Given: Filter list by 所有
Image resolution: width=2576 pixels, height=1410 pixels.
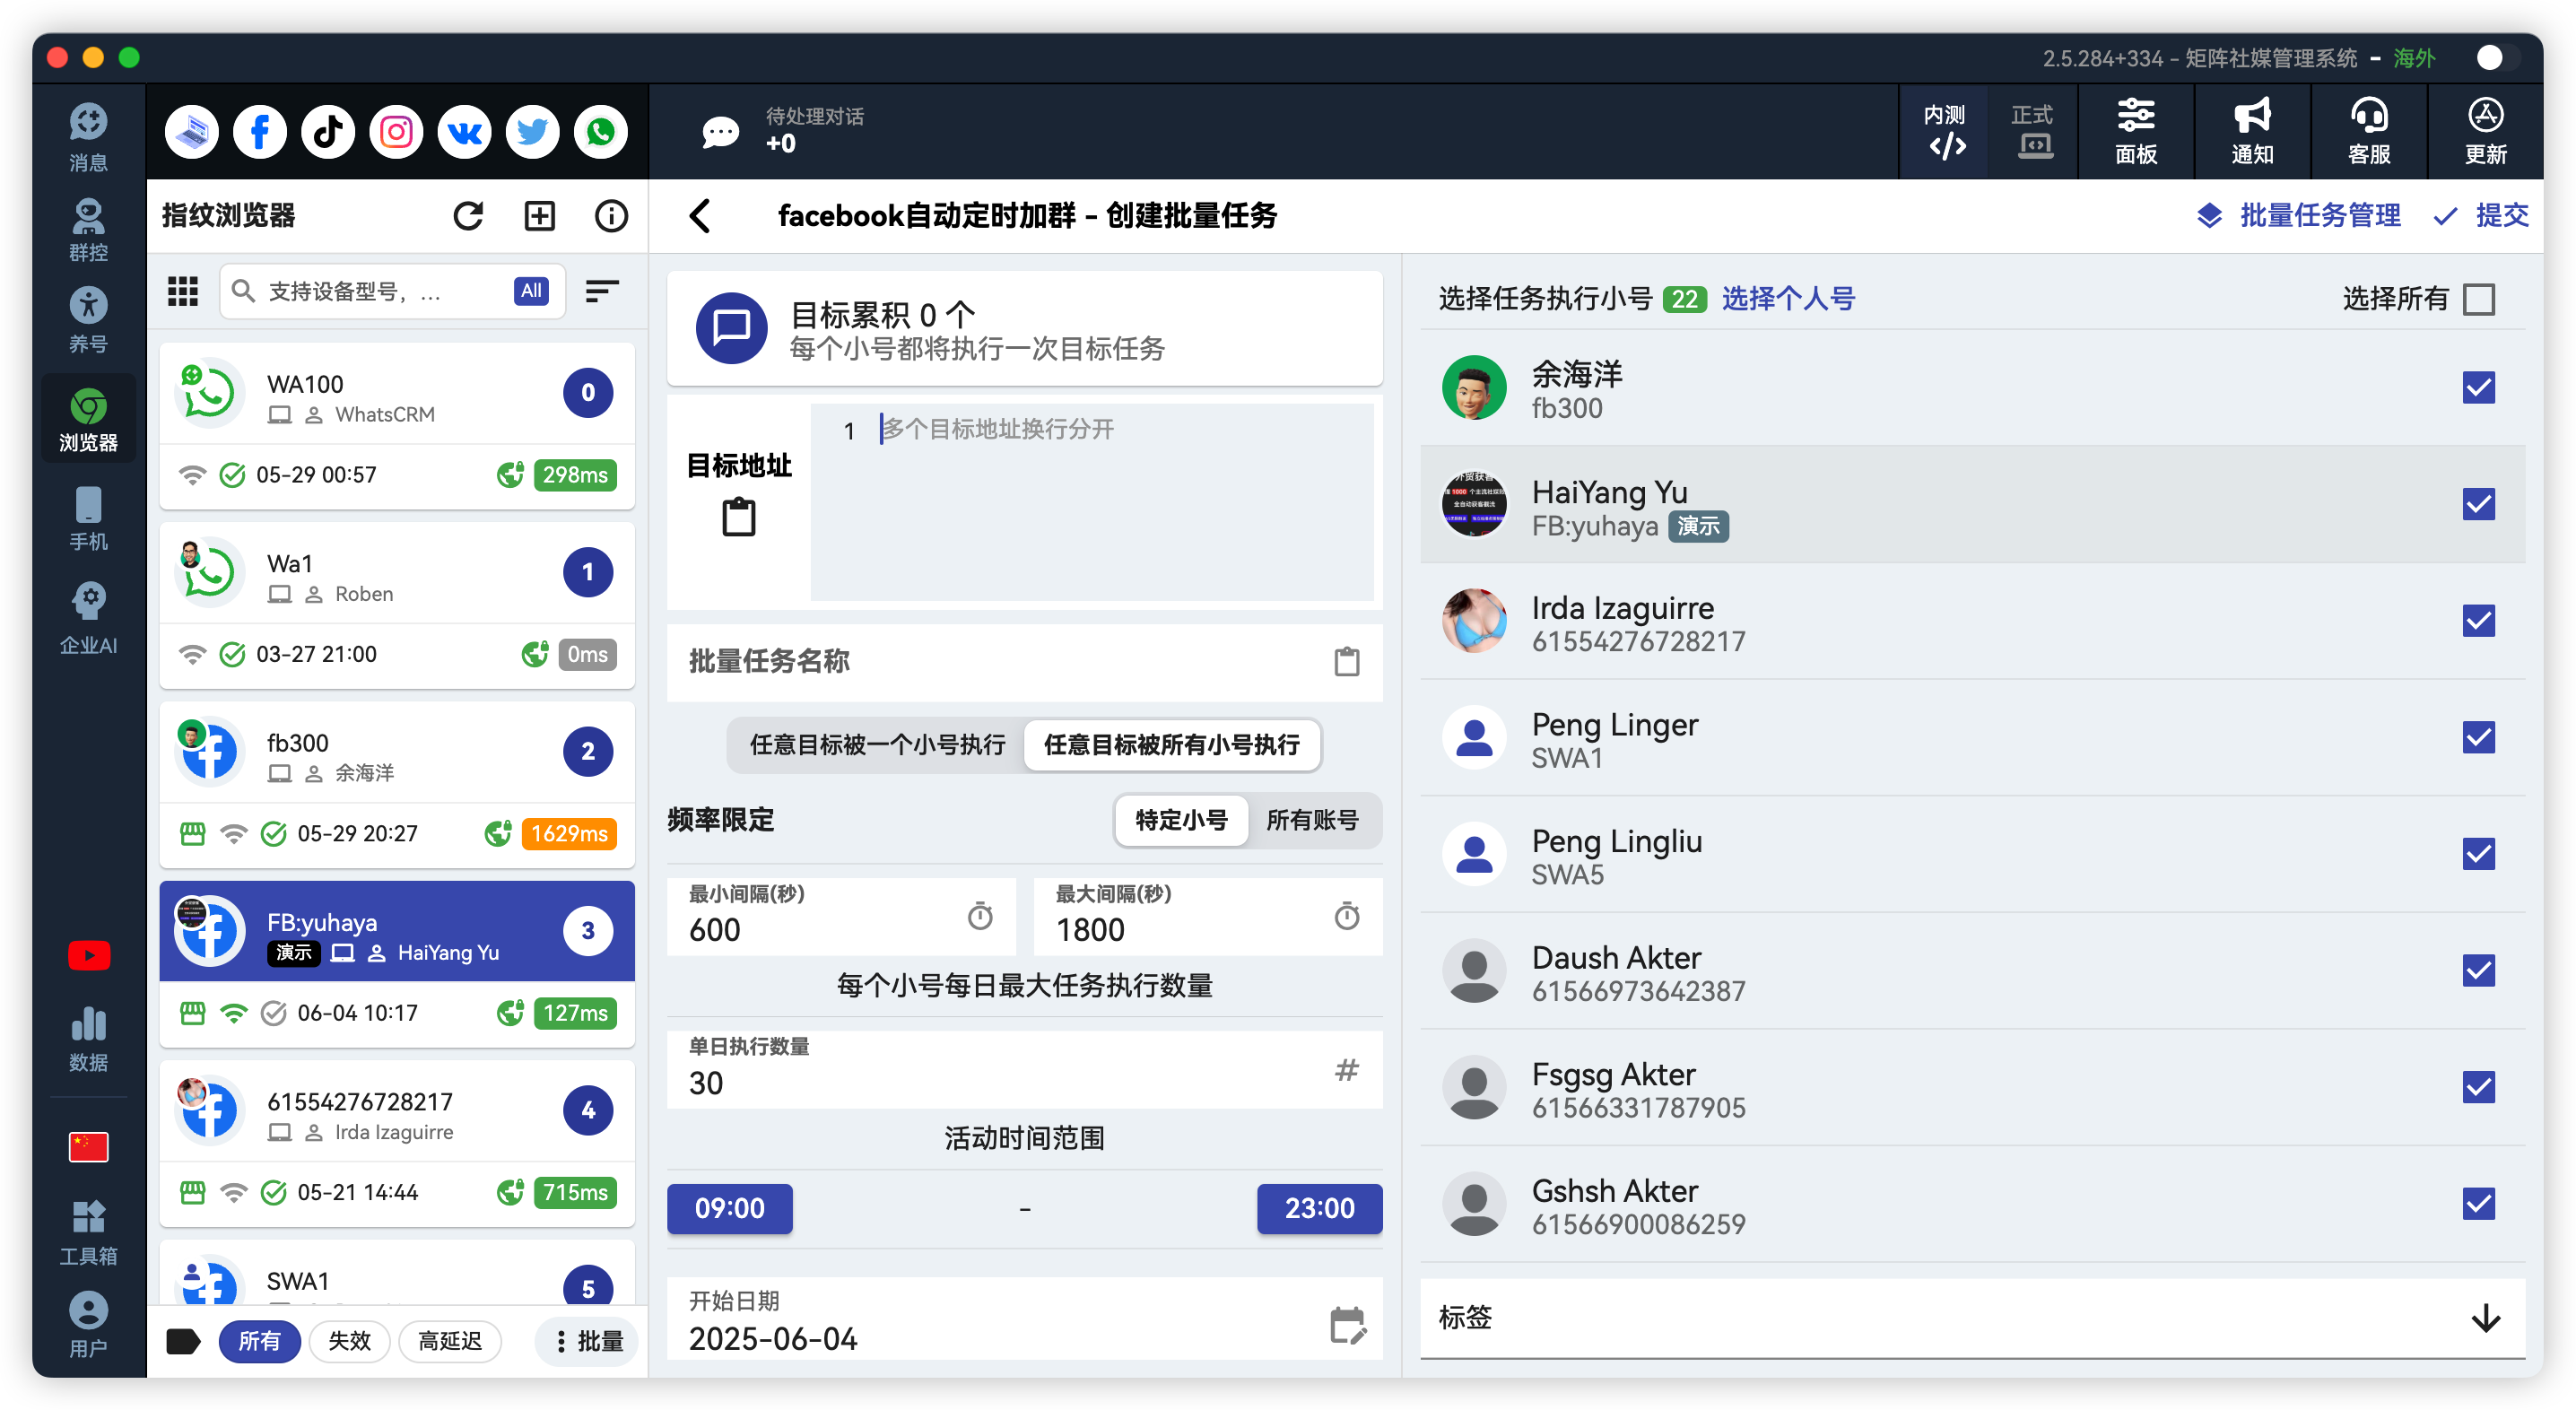Looking at the screenshot, I should click(x=259, y=1341).
